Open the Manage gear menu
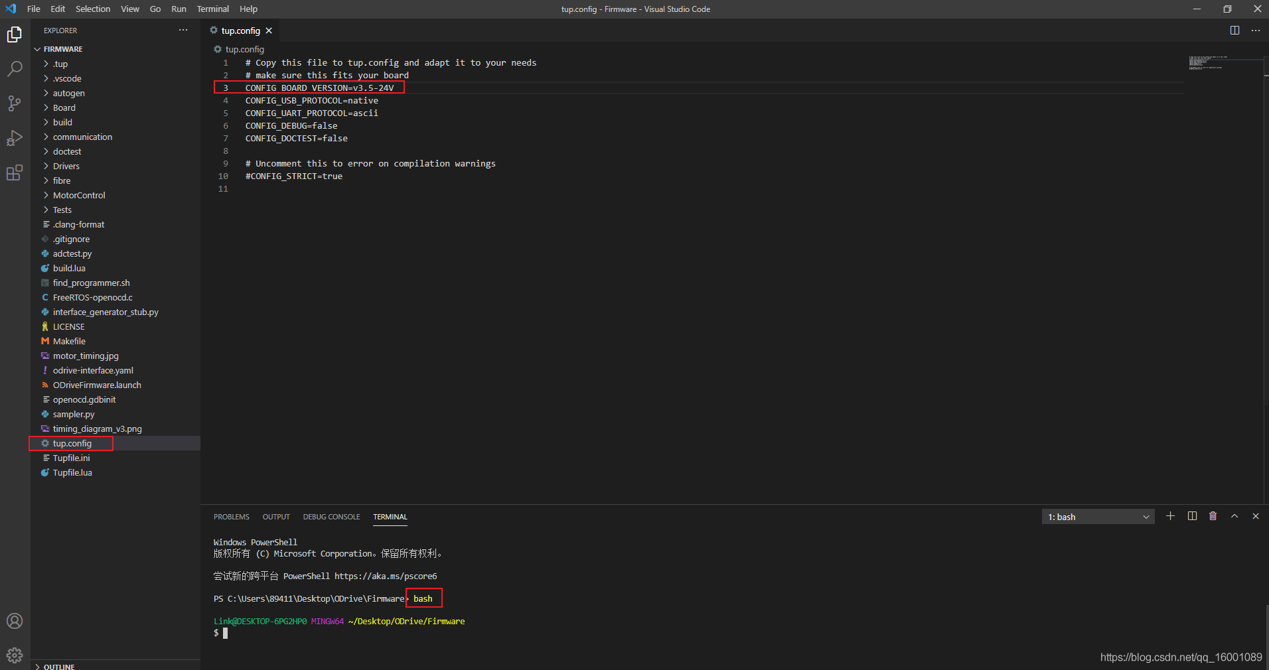 [x=15, y=655]
